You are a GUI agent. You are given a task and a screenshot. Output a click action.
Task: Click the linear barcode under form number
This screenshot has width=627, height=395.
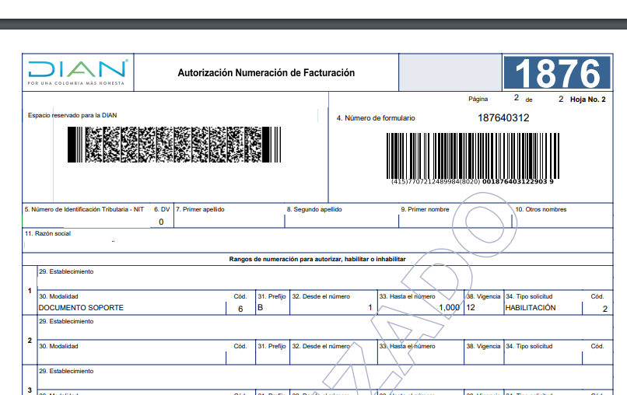point(473,156)
